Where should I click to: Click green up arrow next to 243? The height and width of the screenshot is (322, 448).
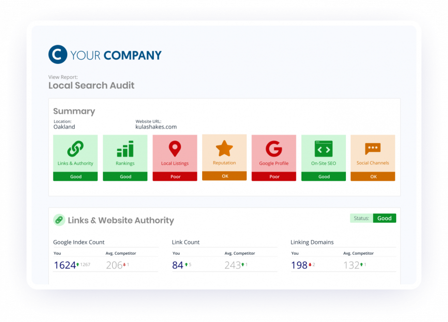click(x=243, y=264)
